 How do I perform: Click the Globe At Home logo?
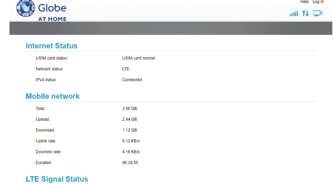tap(42, 10)
